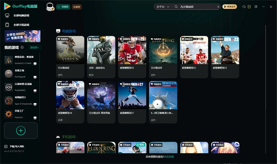Click the Factorio gear icon
The image size is (277, 164).
tap(9, 114)
